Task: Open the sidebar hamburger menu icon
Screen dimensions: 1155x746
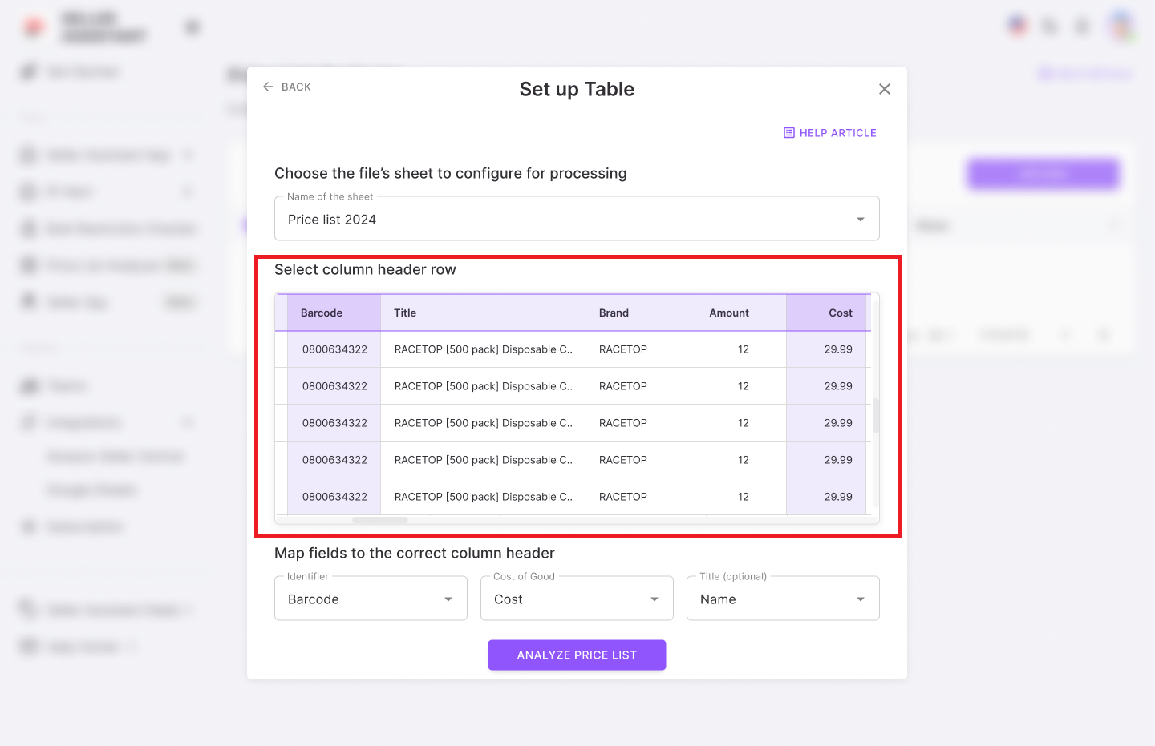Action: [192, 26]
